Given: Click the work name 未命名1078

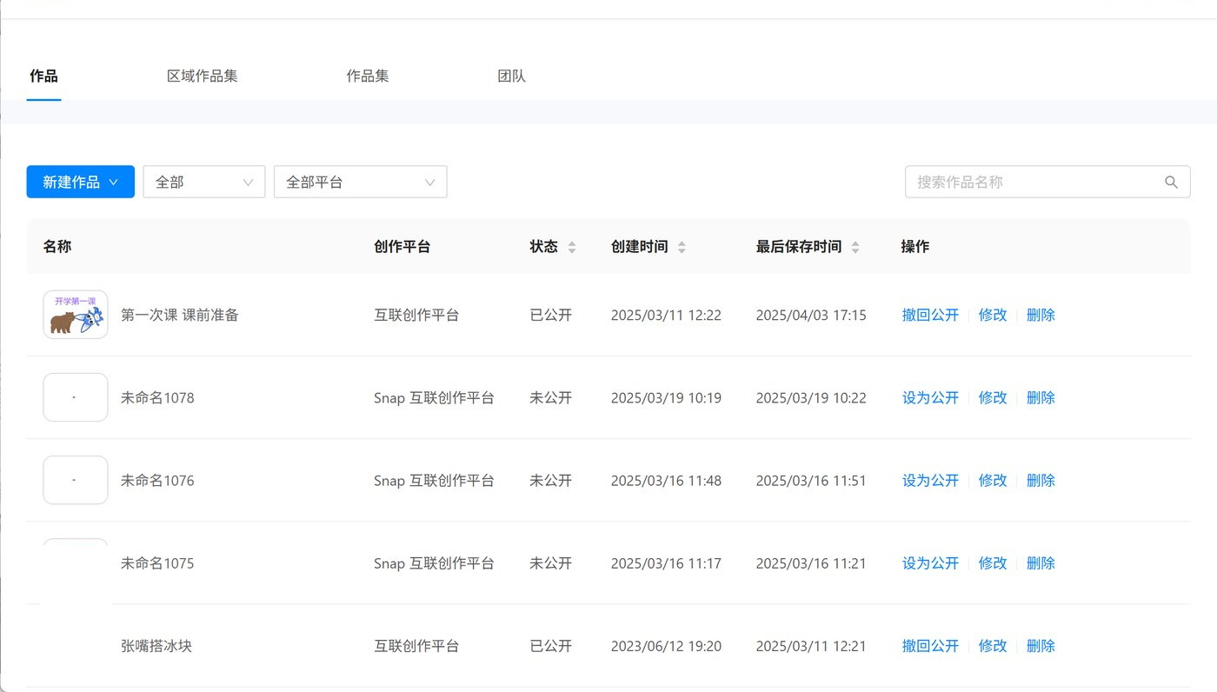Looking at the screenshot, I should tap(157, 397).
